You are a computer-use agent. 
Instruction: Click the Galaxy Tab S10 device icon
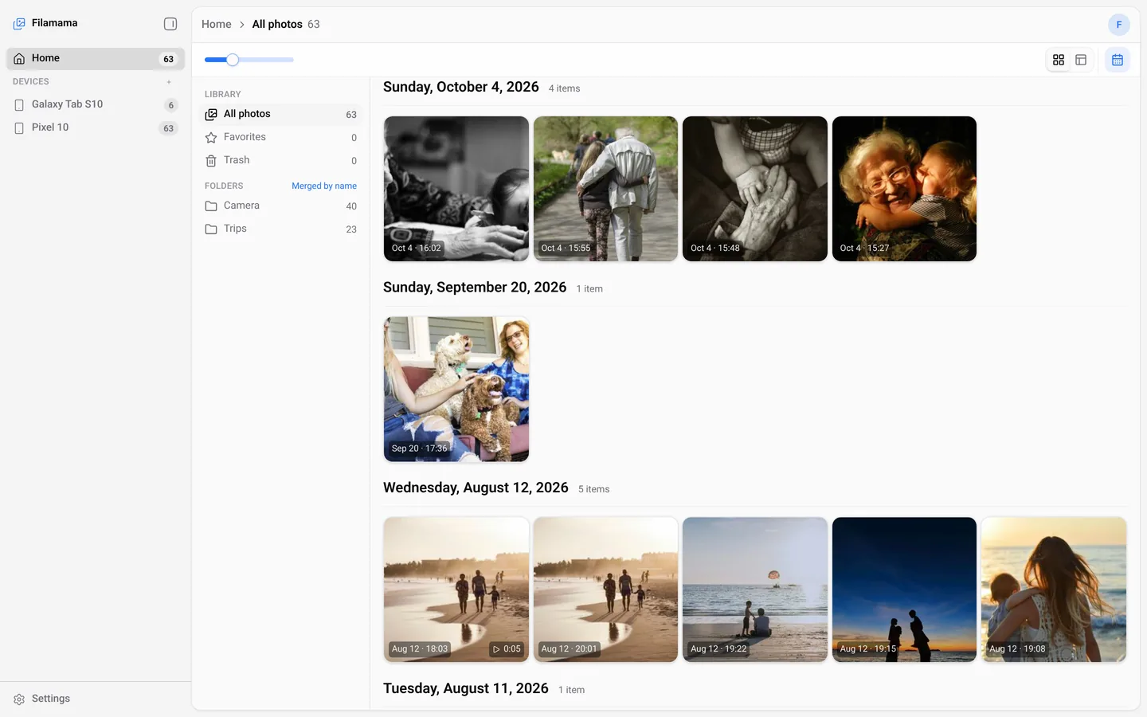click(19, 105)
